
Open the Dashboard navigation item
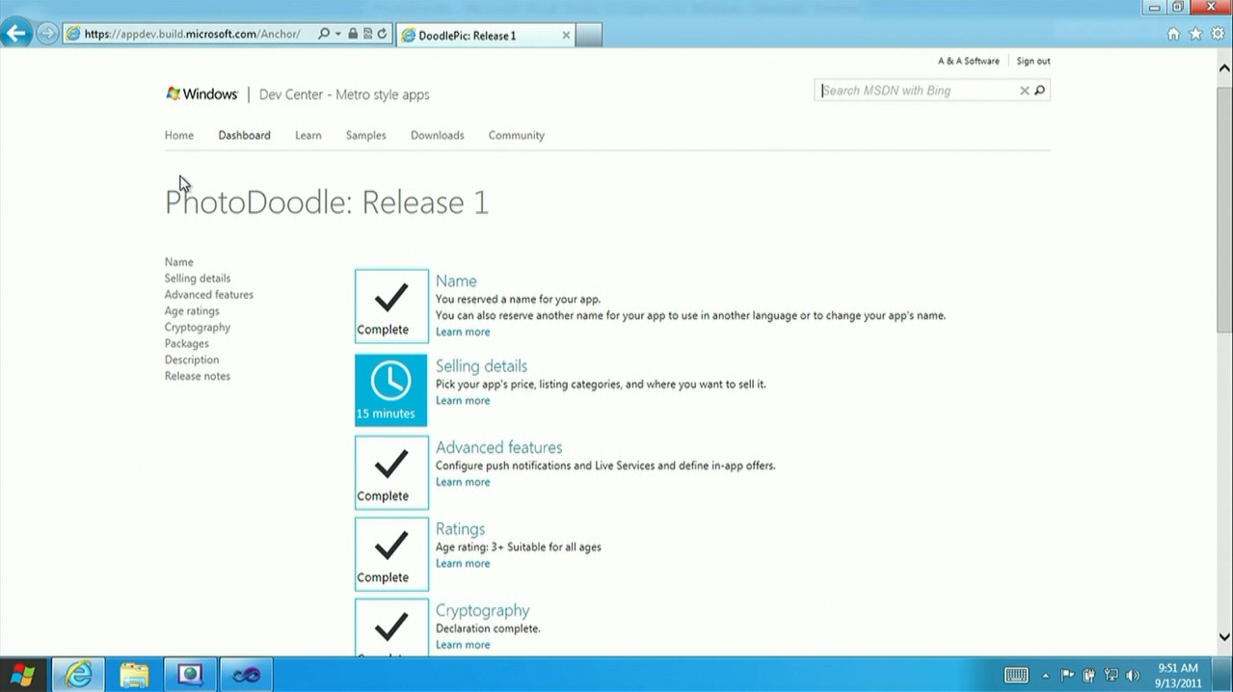click(x=244, y=135)
